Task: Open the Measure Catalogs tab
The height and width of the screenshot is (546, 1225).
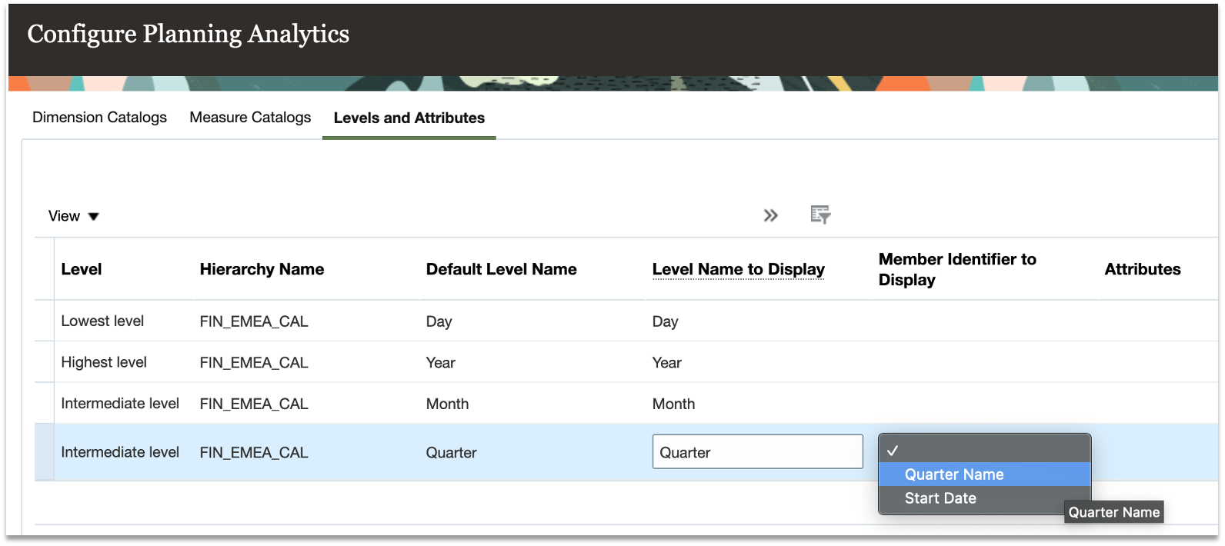Action: click(x=250, y=118)
